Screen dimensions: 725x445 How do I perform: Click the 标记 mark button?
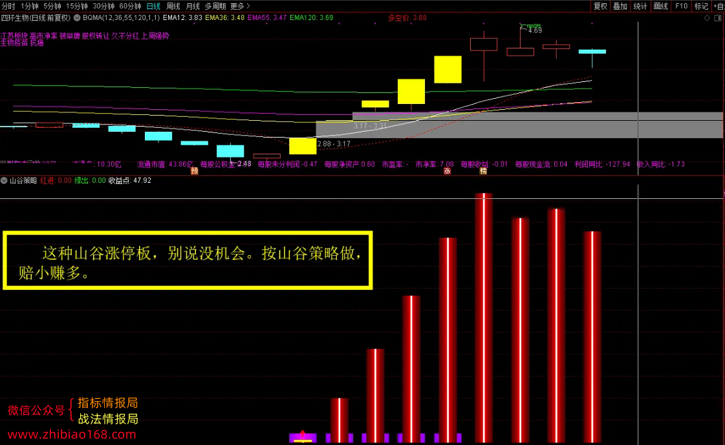[x=702, y=6]
